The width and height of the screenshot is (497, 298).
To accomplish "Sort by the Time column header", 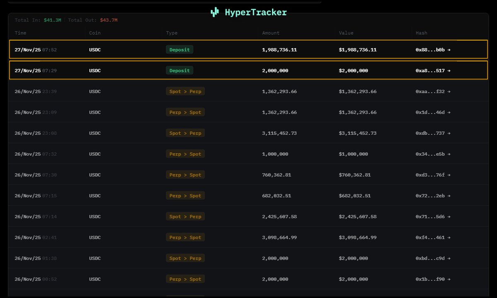I will coord(20,33).
